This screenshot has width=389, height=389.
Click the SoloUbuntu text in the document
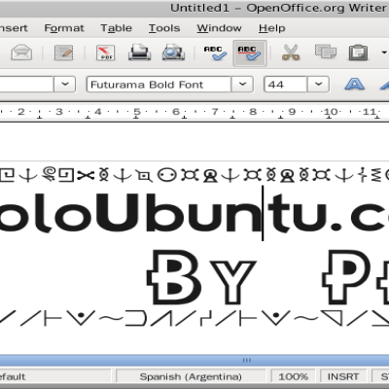(194, 213)
